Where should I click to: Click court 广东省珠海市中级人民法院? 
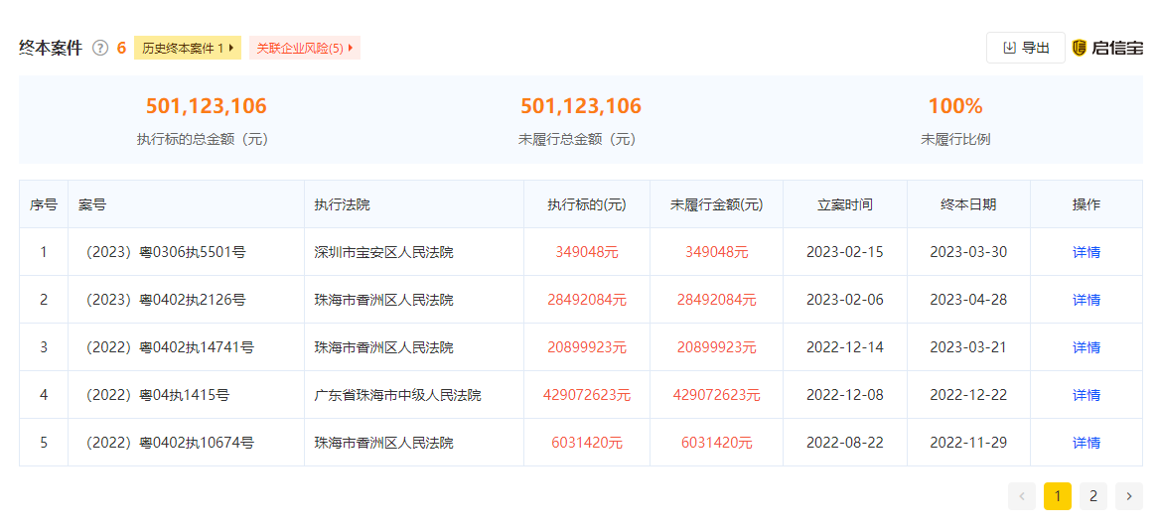[398, 395]
